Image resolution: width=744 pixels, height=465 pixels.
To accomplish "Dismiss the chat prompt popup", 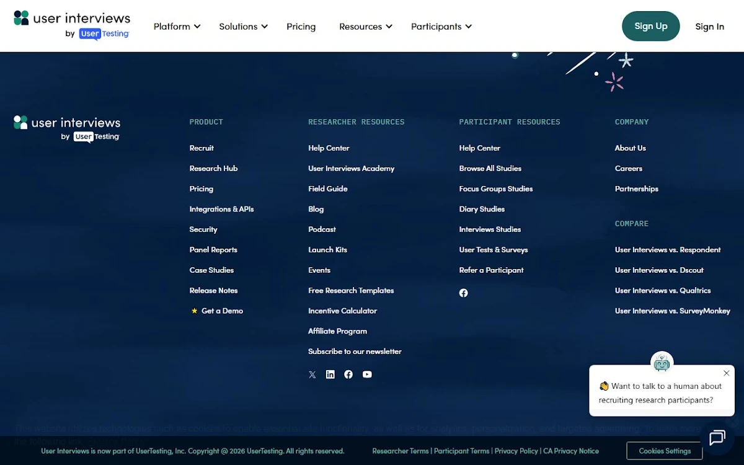I will [x=727, y=373].
